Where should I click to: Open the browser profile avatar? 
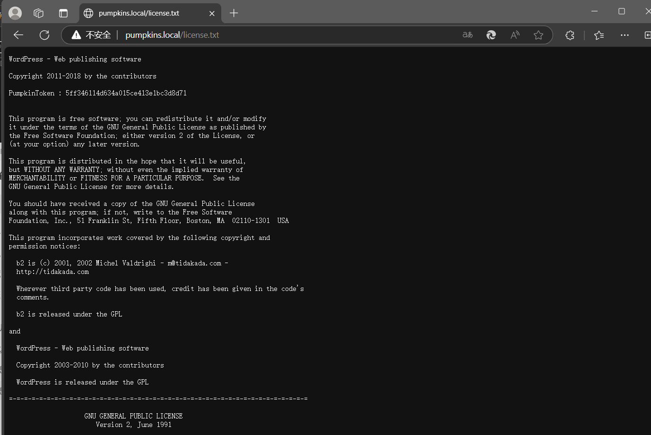point(15,13)
